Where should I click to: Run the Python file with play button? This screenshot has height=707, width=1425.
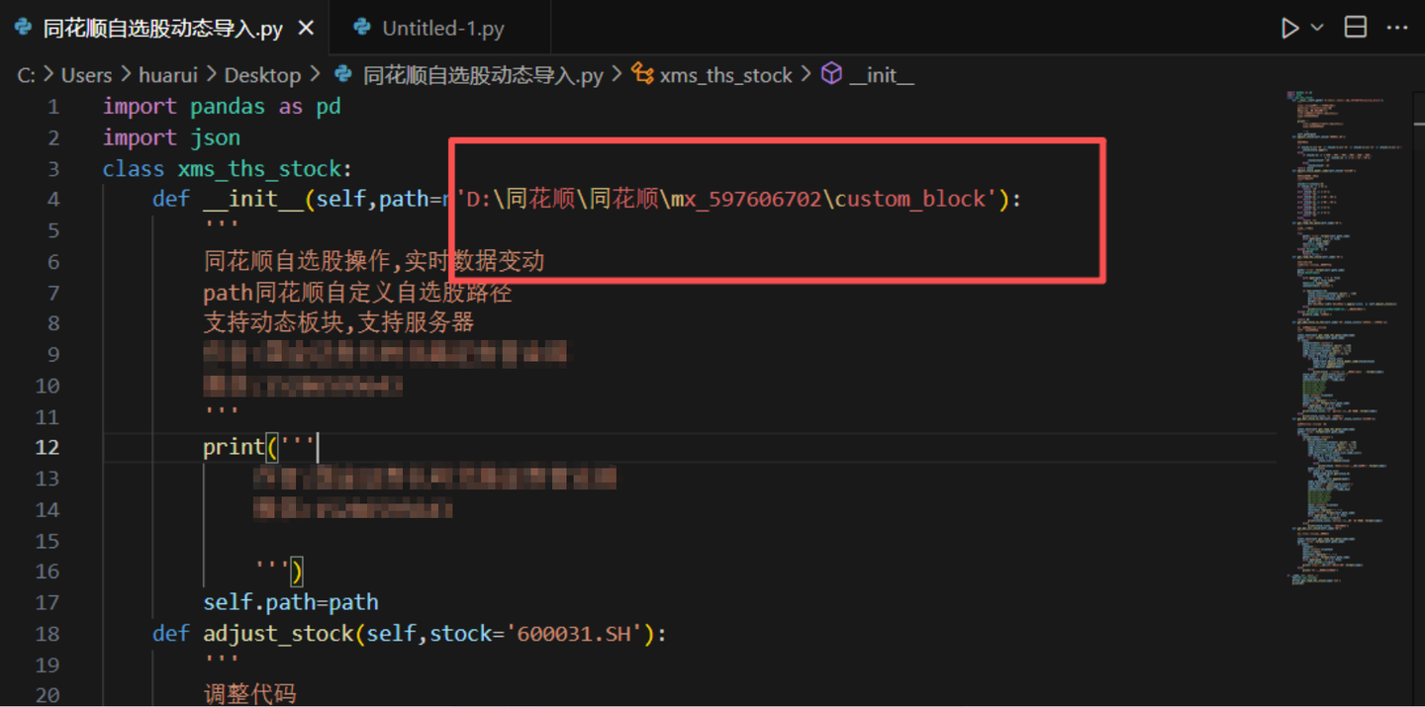pyautogui.click(x=1289, y=28)
